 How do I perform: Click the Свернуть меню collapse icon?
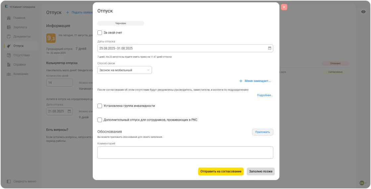(x=9, y=181)
